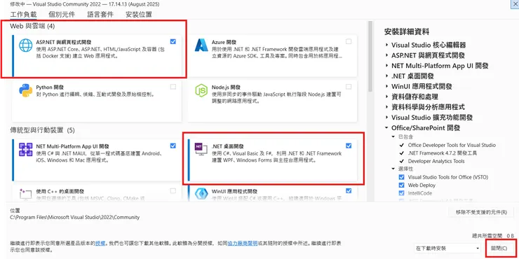Click the Node.js development hexagon icon

(x=201, y=90)
